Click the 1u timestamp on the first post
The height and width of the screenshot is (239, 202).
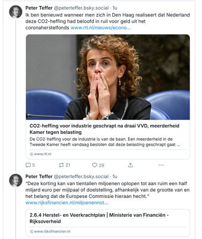115,8
